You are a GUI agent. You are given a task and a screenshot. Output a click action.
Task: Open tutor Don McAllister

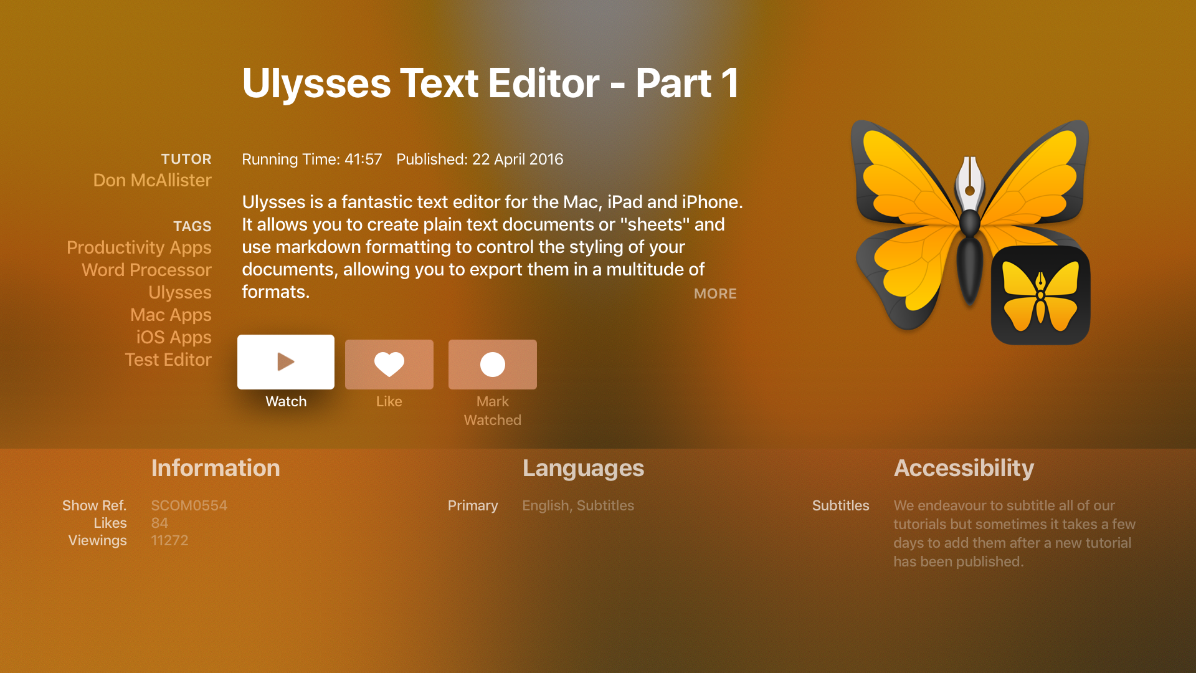click(x=153, y=180)
